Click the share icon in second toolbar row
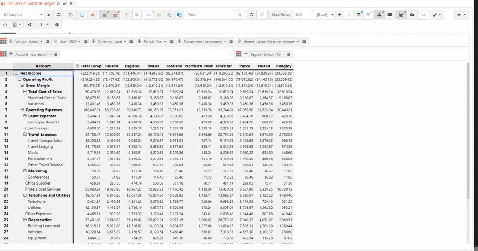 point(30,24)
